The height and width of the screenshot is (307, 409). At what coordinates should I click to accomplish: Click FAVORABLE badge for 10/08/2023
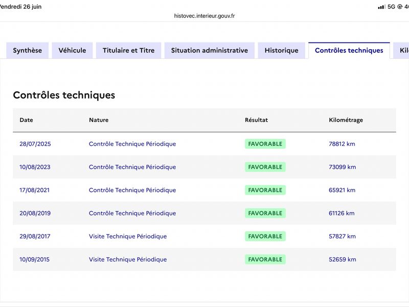point(265,167)
